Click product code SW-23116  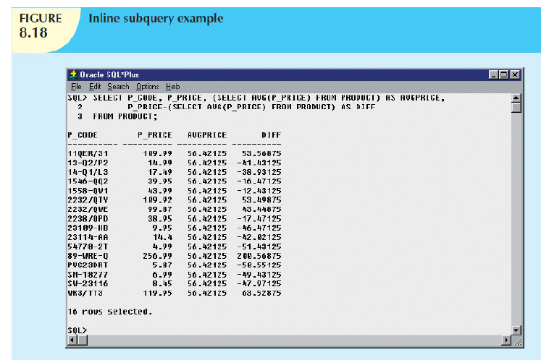click(88, 283)
